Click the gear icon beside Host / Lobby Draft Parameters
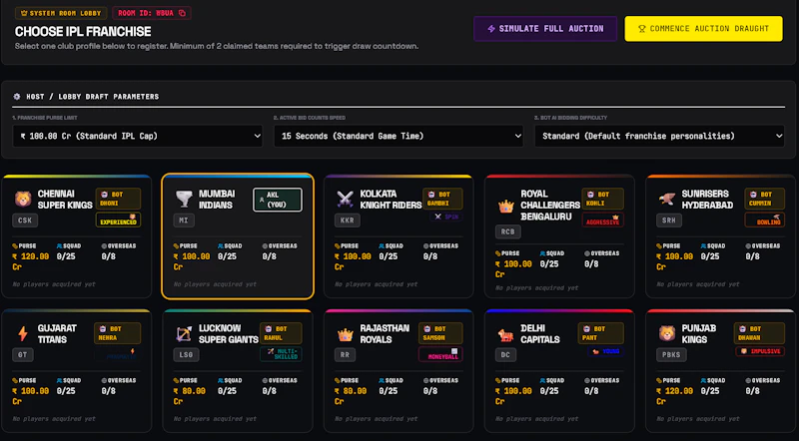 17,96
